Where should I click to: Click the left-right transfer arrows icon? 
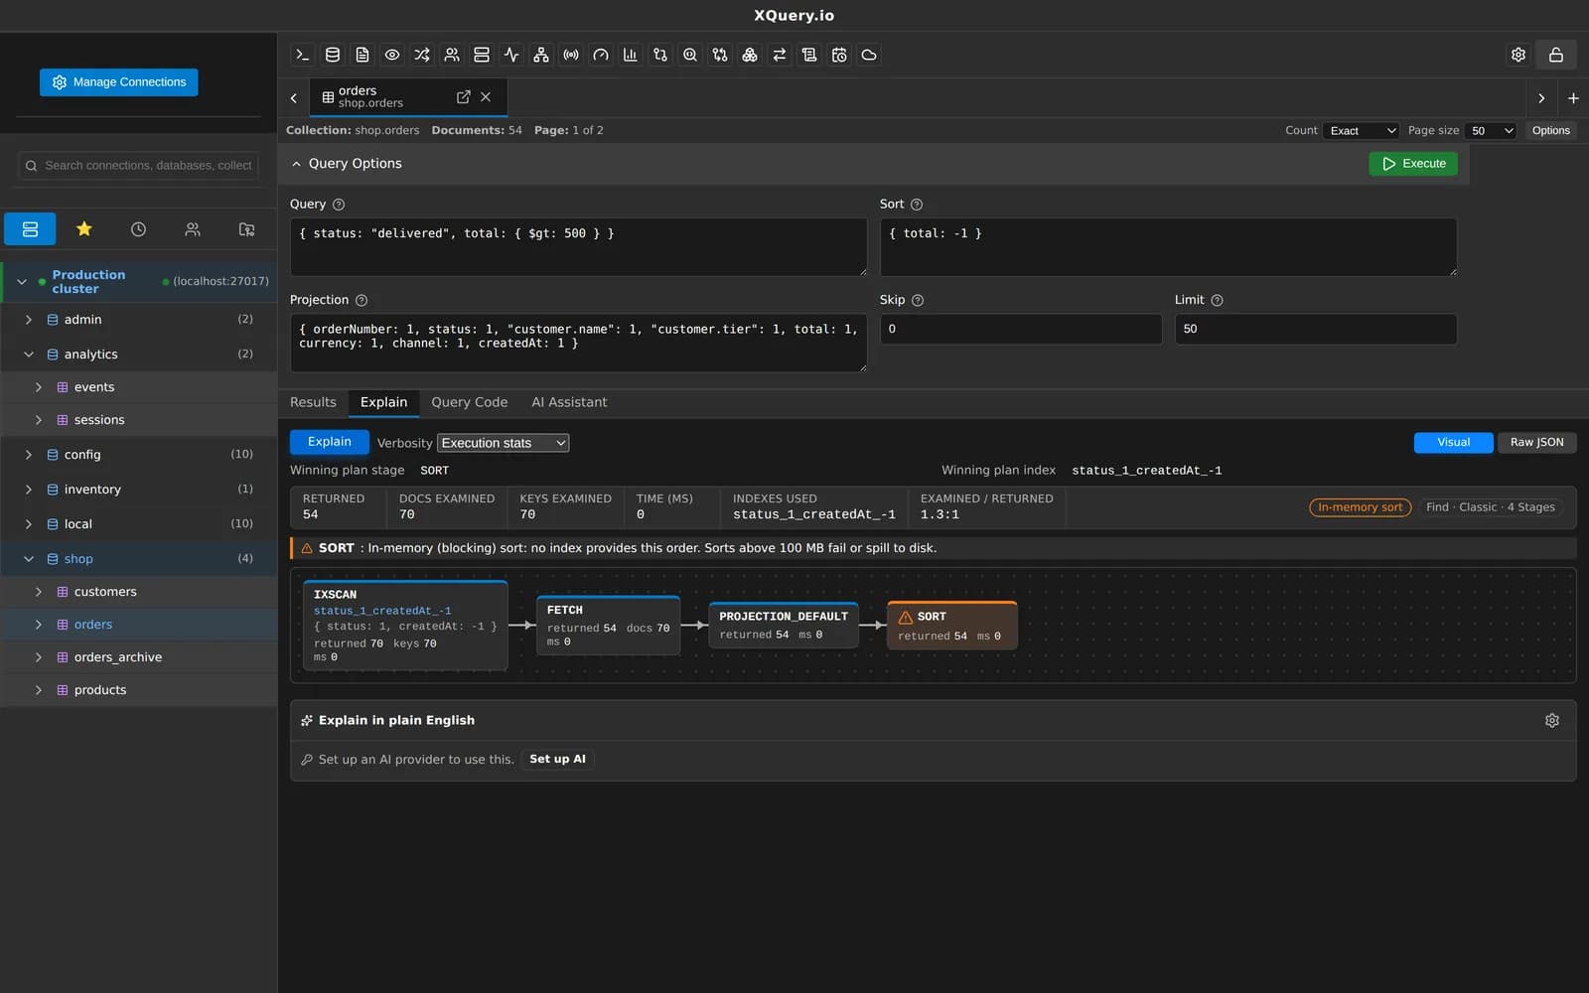pos(780,55)
